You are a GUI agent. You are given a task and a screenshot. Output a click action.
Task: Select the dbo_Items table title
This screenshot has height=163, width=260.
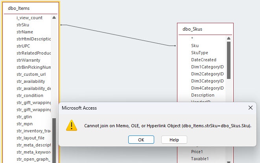(x=19, y=8)
